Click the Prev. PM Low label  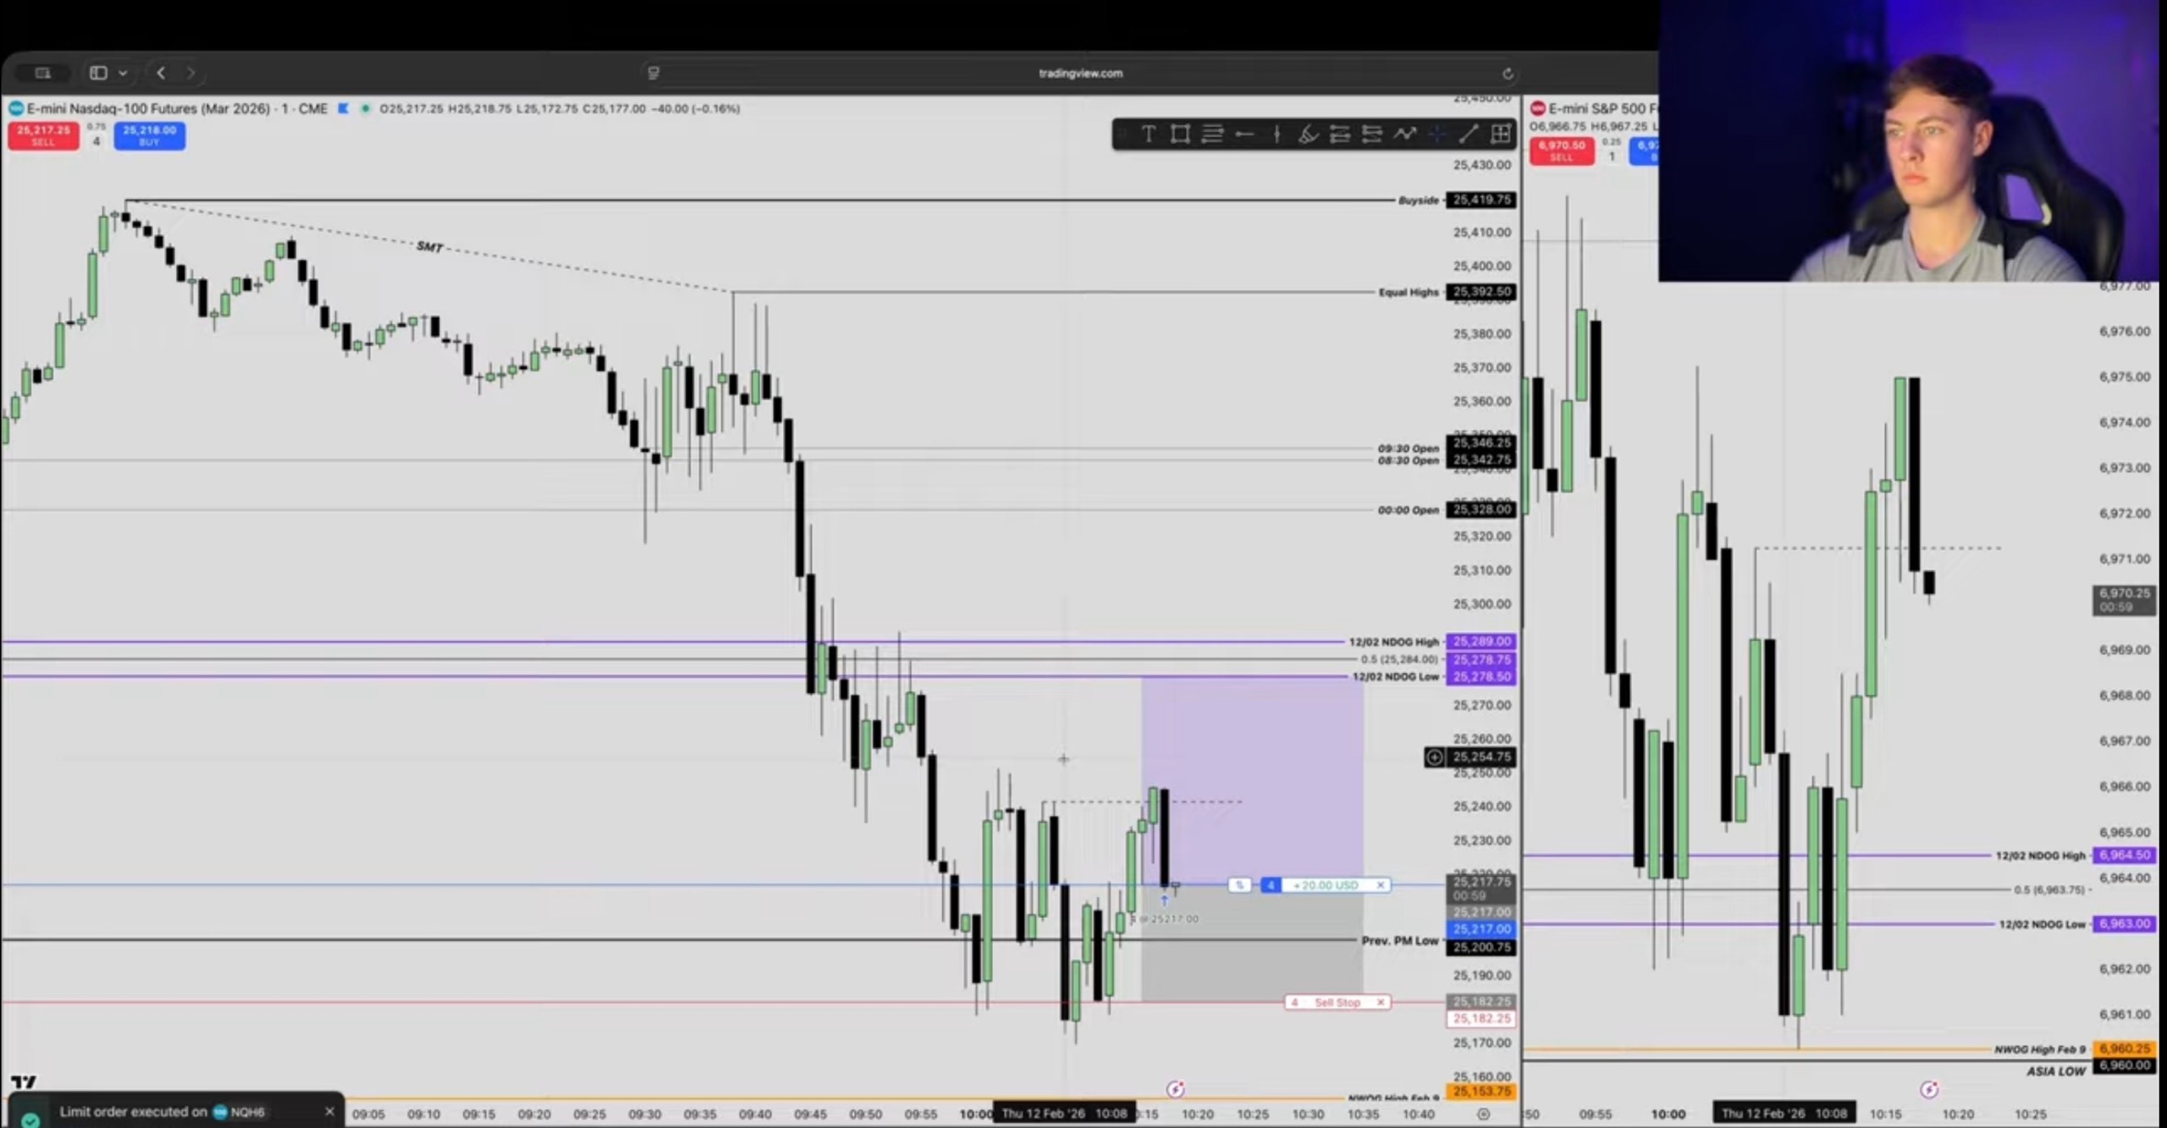tap(1399, 940)
